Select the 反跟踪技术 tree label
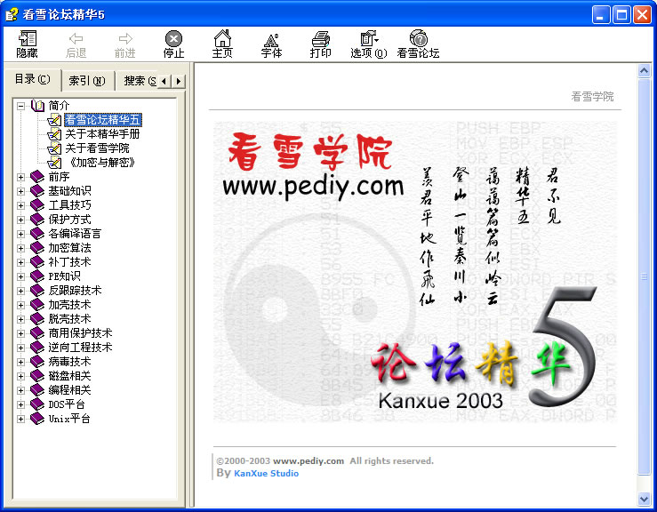This screenshot has height=512, width=657. 75,291
